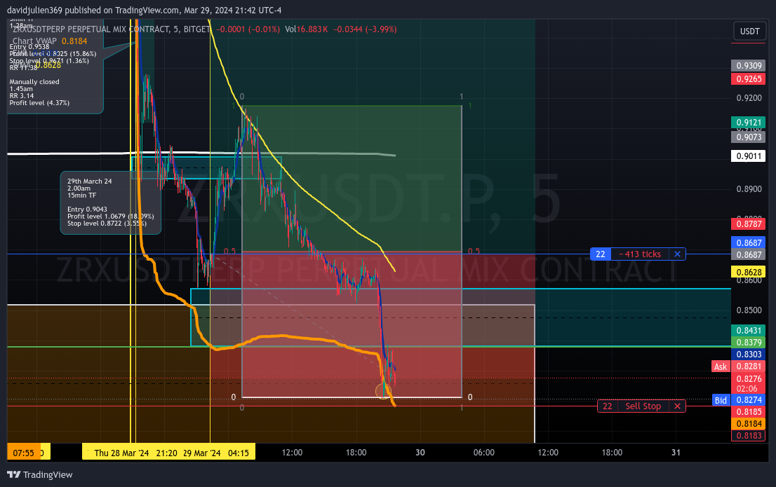This screenshot has width=776, height=487.
Task: Click the blue 0.8687 price label
Action: 748,242
